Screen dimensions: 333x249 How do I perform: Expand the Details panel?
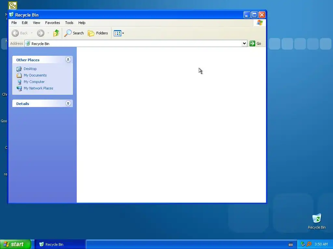[68, 103]
